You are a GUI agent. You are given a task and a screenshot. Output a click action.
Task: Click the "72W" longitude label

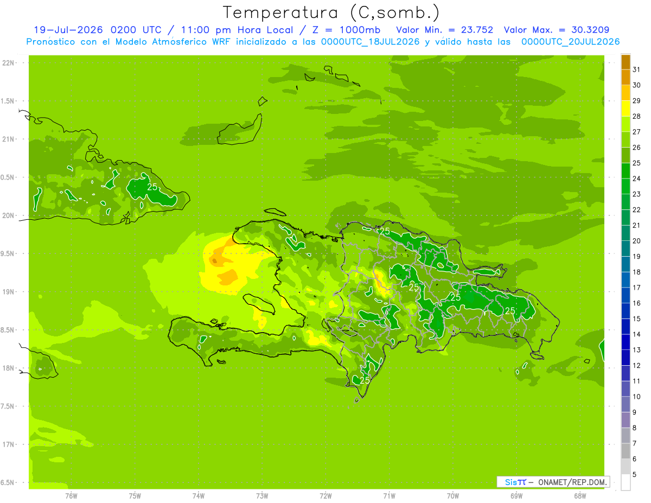(325, 496)
